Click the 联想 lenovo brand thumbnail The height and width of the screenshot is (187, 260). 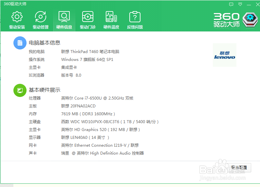click(225, 55)
